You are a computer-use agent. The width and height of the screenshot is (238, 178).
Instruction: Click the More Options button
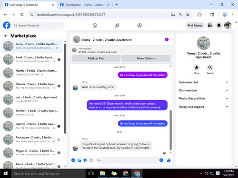146,58
